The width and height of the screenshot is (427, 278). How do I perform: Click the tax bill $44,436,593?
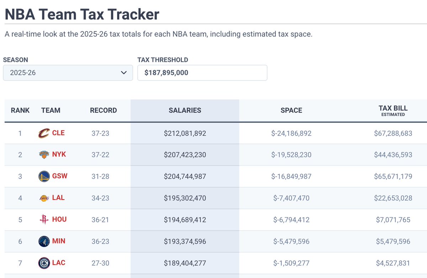pos(393,155)
